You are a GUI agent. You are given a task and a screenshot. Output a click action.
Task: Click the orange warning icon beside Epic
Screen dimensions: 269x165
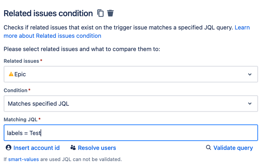(x=11, y=74)
